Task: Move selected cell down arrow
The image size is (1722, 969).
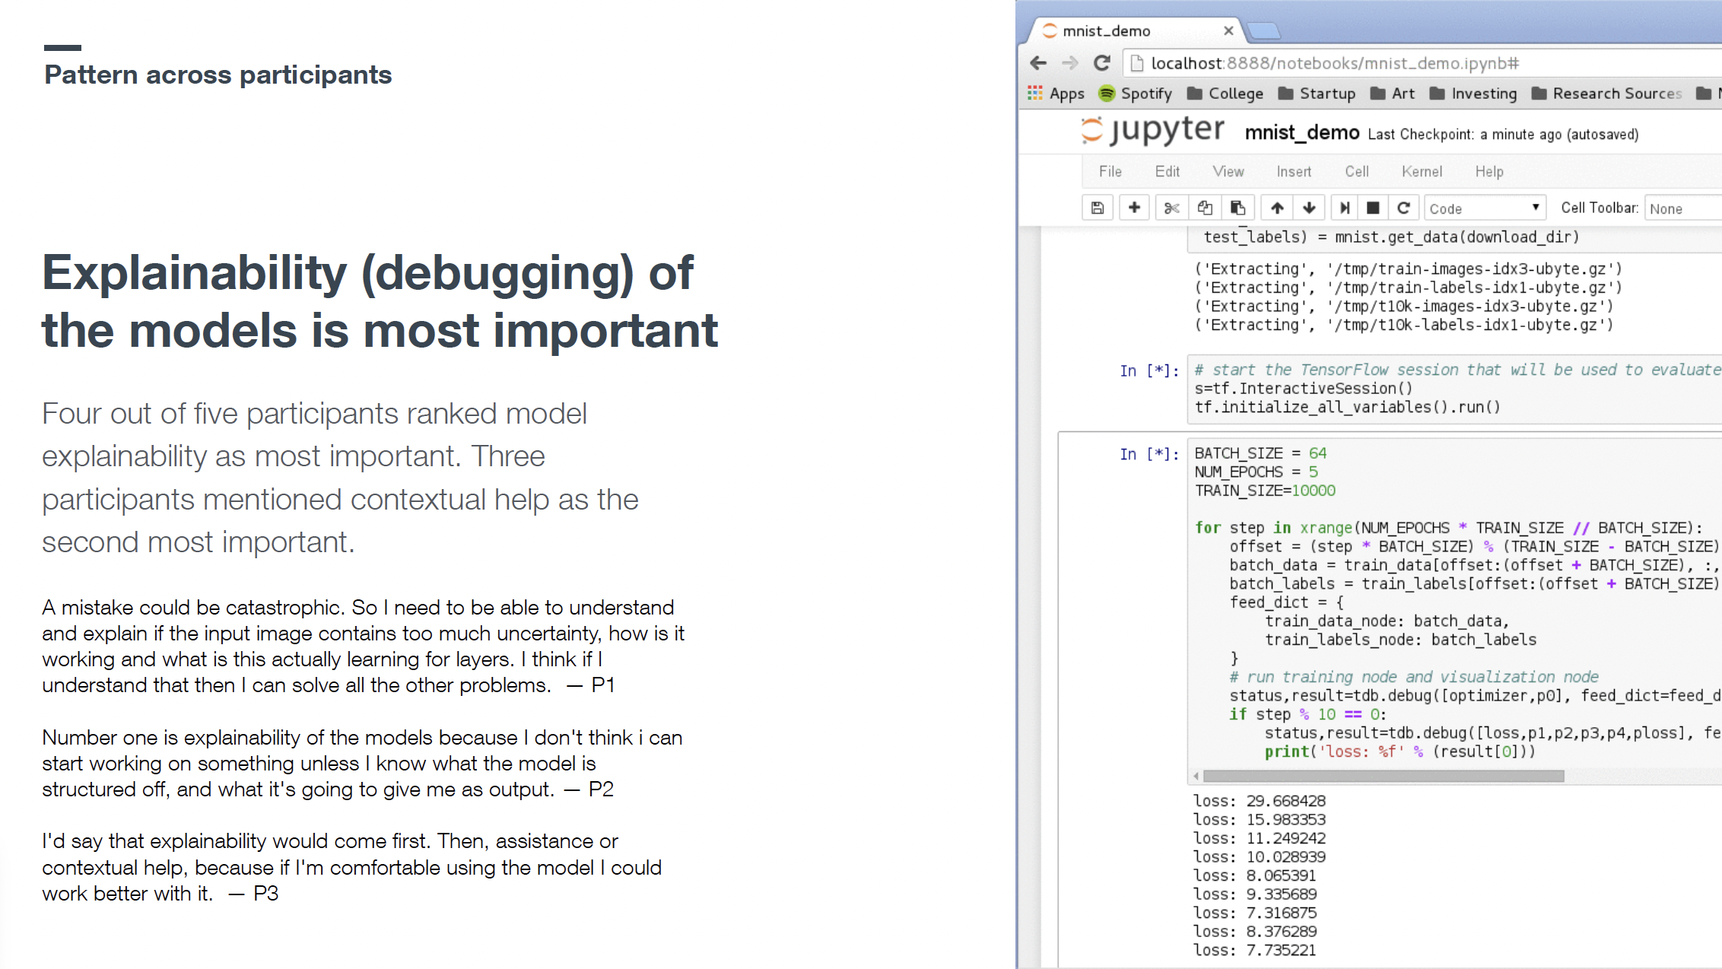Action: click(1309, 208)
